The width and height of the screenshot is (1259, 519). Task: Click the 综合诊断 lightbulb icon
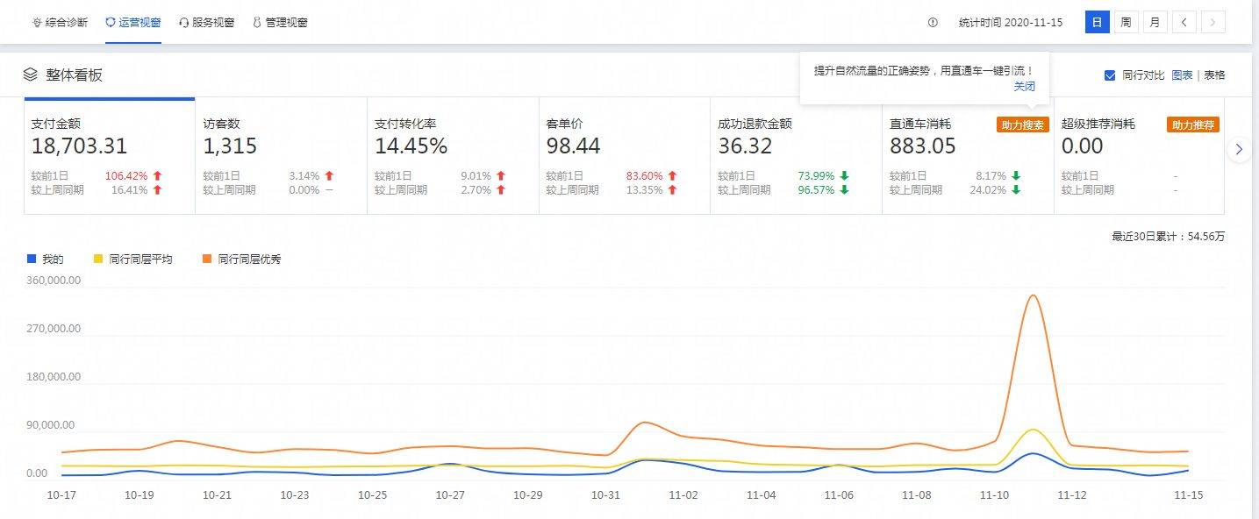click(x=36, y=23)
